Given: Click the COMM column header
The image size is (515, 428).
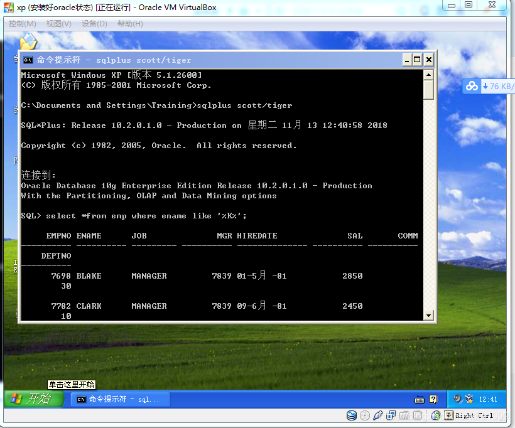Looking at the screenshot, I should point(408,236).
